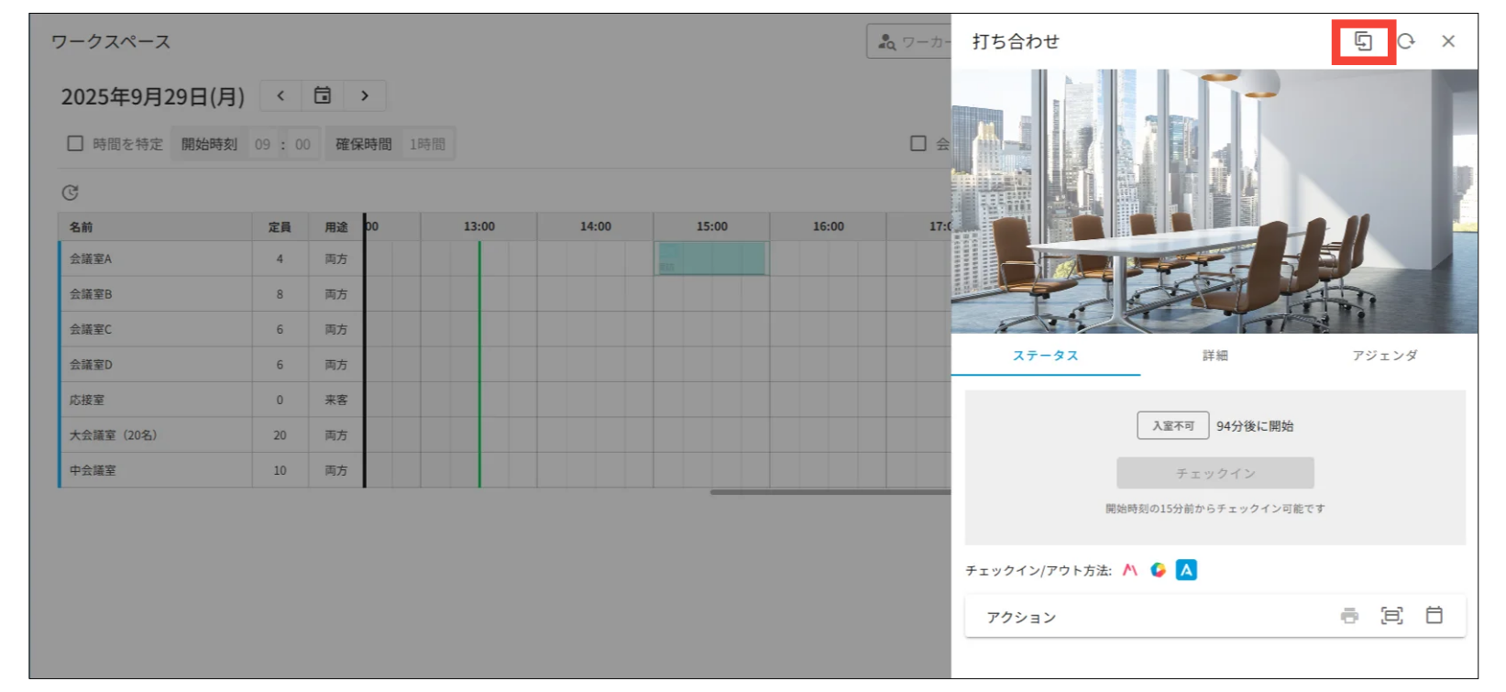
Task: Reload the room schedule above the table
Action: [71, 192]
